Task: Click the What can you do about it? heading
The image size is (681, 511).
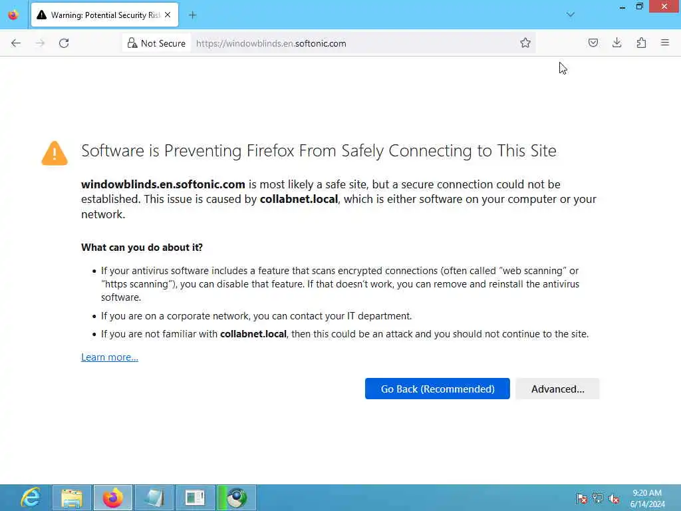Action: (142, 248)
